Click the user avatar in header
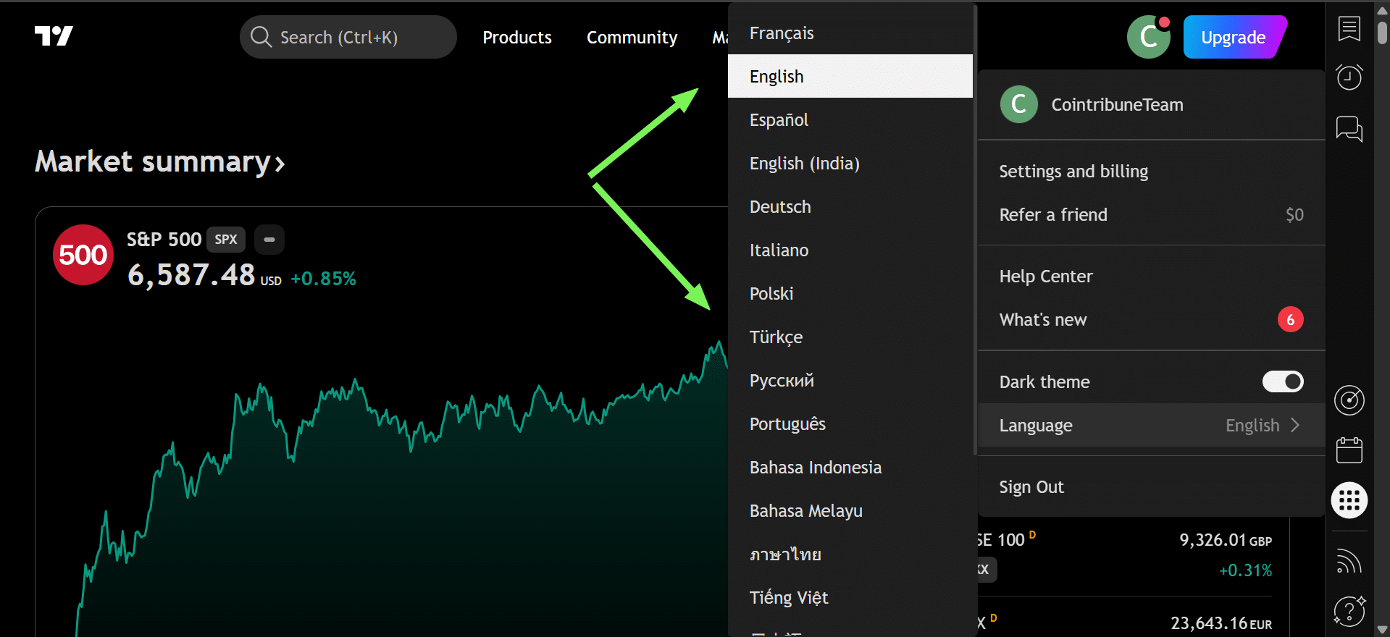1390x637 pixels. click(x=1148, y=37)
